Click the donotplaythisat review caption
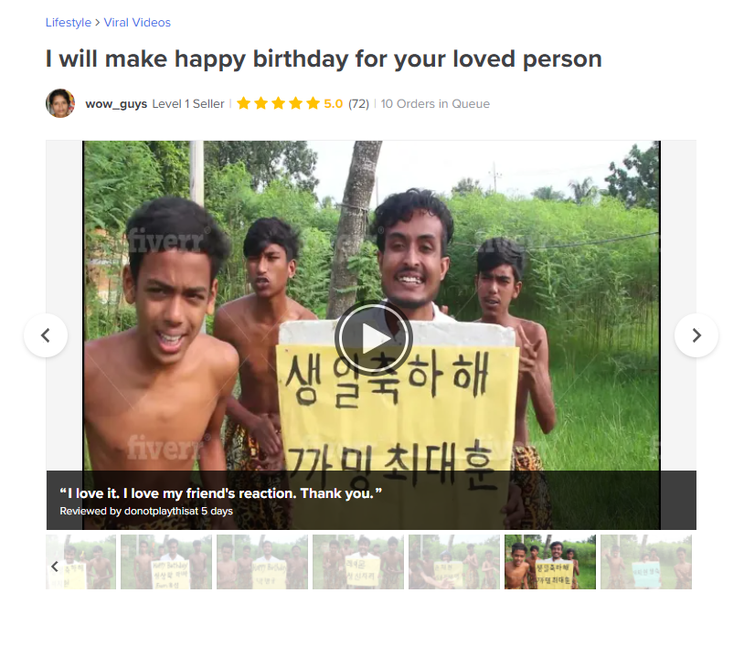 (146, 512)
